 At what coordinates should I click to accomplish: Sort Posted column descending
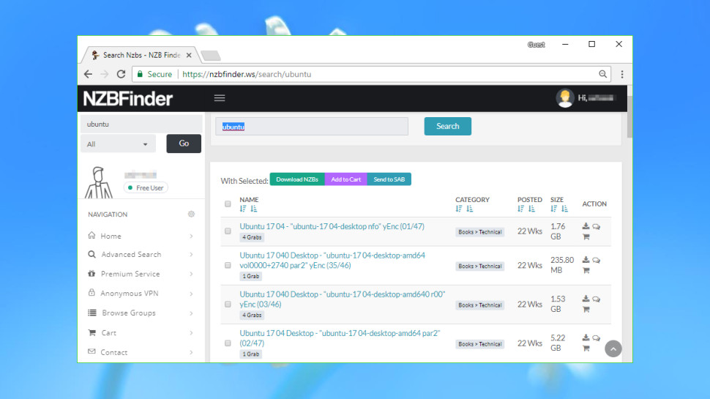[x=521, y=209]
